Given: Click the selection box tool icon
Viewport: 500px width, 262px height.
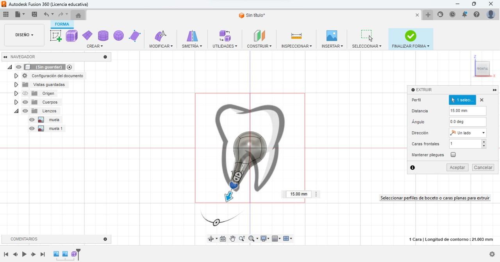Looking at the screenshot, I should click(366, 35).
